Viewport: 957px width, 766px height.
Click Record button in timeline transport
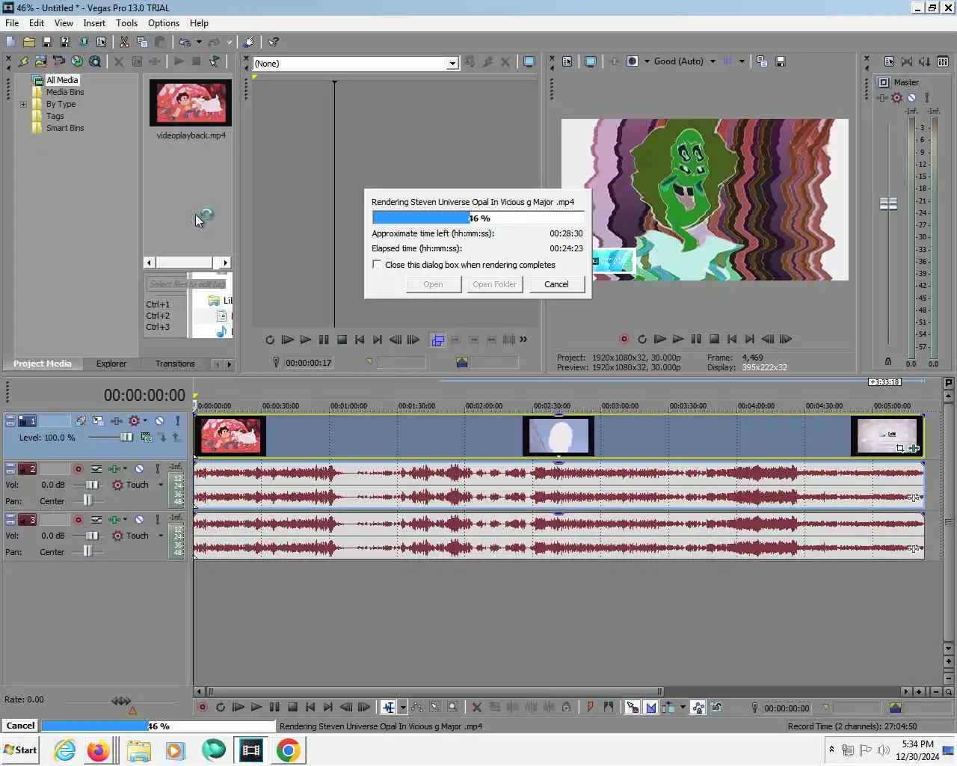[202, 708]
